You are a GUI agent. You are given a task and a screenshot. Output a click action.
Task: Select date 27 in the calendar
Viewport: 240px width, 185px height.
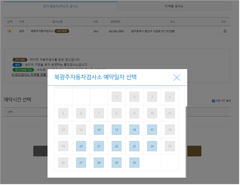pyautogui.click(x=81, y=163)
